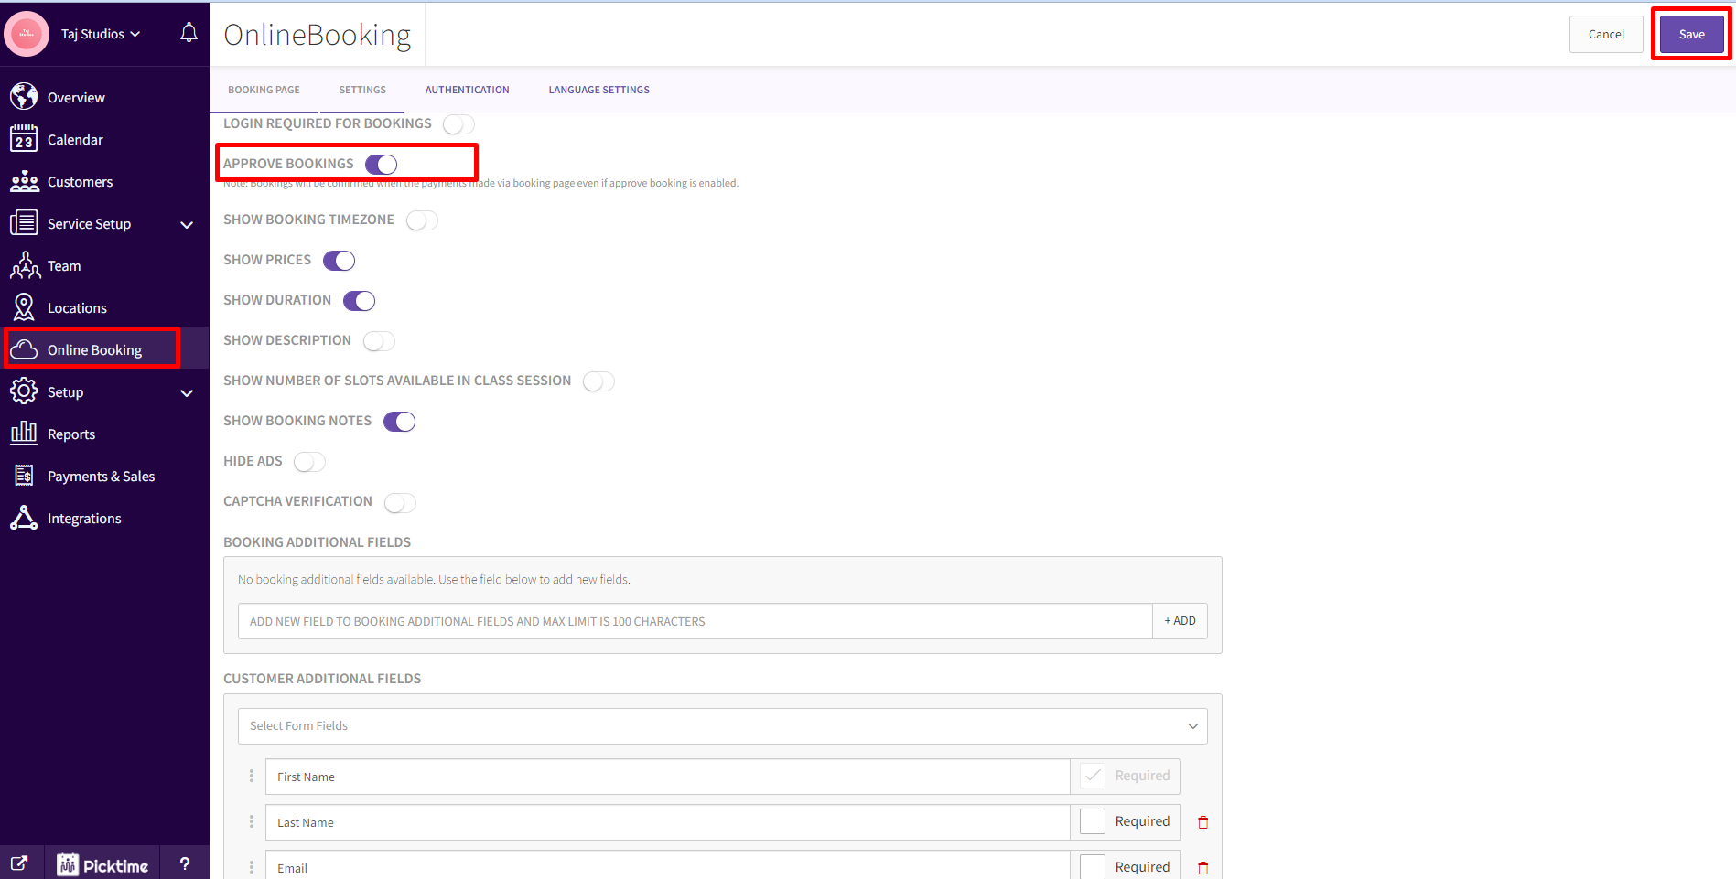This screenshot has width=1736, height=879.
Task: Open the Customers section
Action: (x=81, y=181)
